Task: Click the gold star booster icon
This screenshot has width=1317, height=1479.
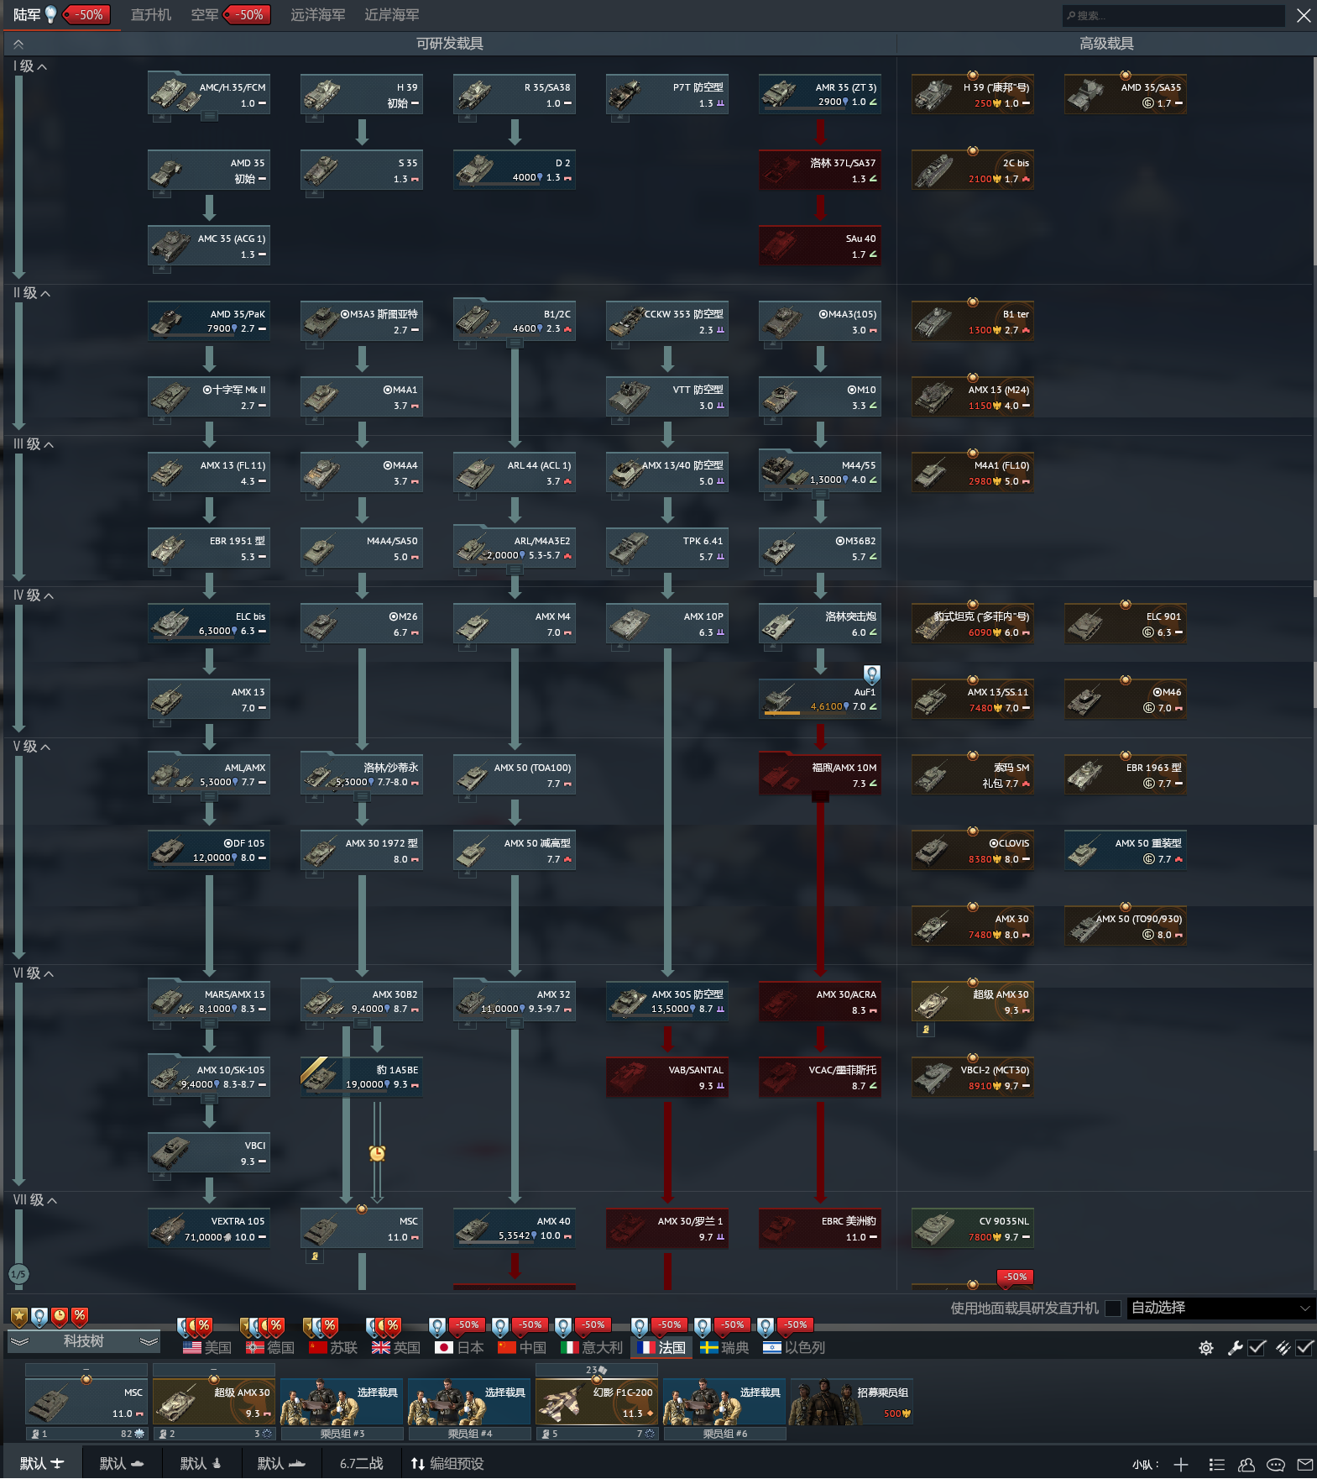Action: pos(19,1316)
